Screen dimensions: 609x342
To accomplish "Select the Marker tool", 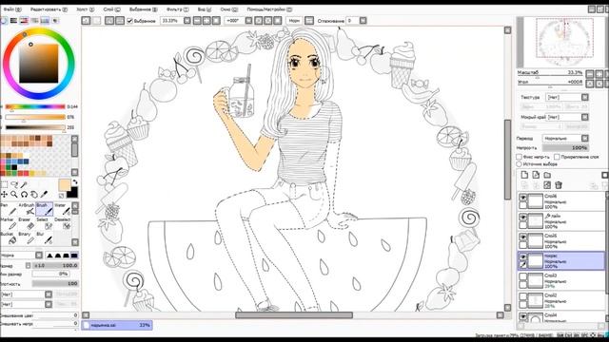I will coord(9,223).
